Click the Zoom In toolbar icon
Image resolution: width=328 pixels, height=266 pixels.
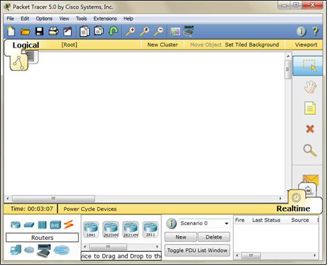(x=131, y=31)
